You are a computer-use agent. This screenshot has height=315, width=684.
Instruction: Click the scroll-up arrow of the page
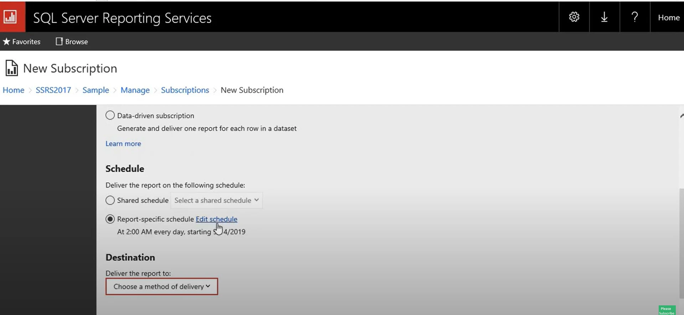pyautogui.click(x=682, y=116)
